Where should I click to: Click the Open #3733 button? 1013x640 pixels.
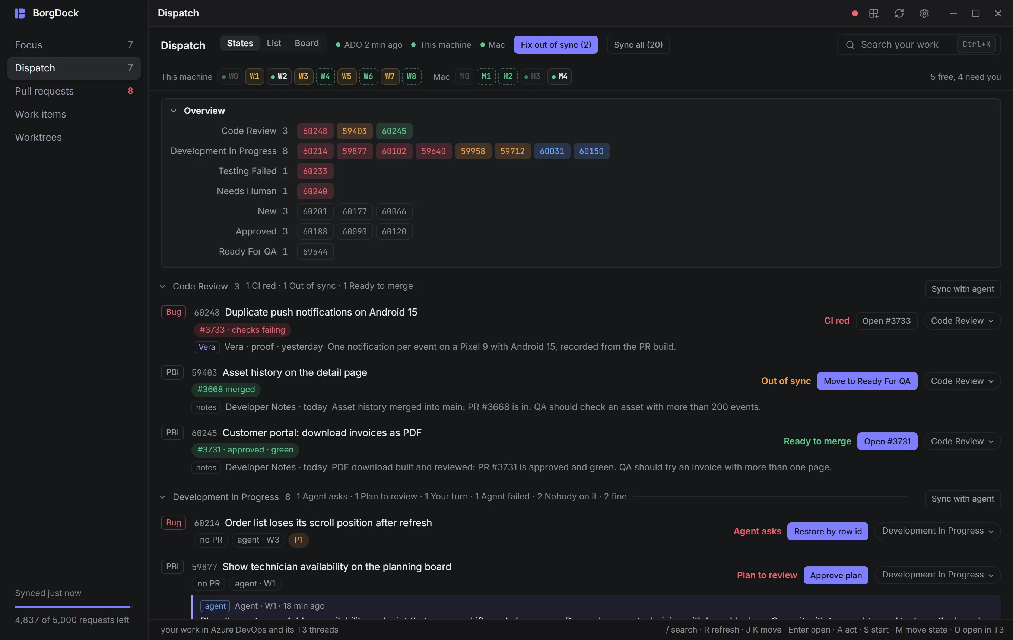(x=886, y=321)
